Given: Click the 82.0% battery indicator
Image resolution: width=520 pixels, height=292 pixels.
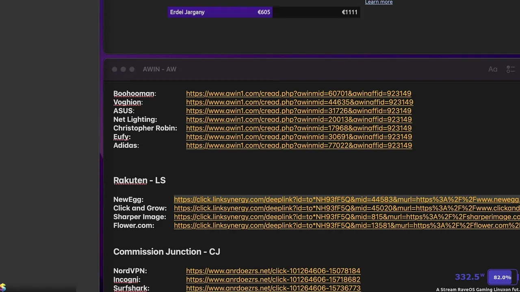Looking at the screenshot, I should [502, 277].
